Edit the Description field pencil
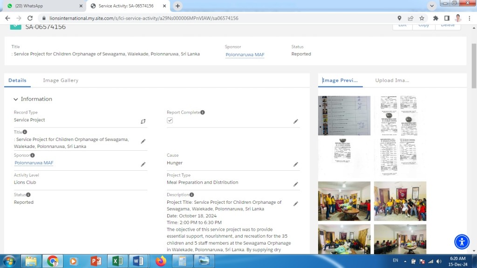This screenshot has width=477, height=268. 296,204
